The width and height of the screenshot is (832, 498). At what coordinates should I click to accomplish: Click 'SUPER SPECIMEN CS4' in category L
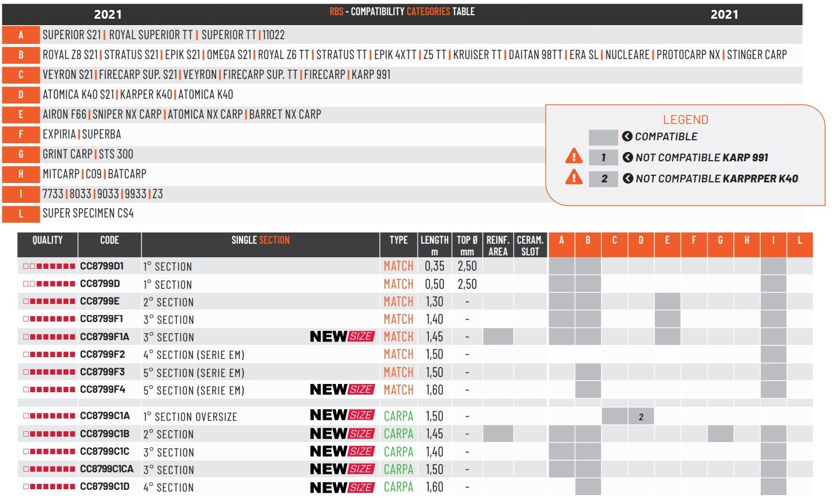point(88,213)
